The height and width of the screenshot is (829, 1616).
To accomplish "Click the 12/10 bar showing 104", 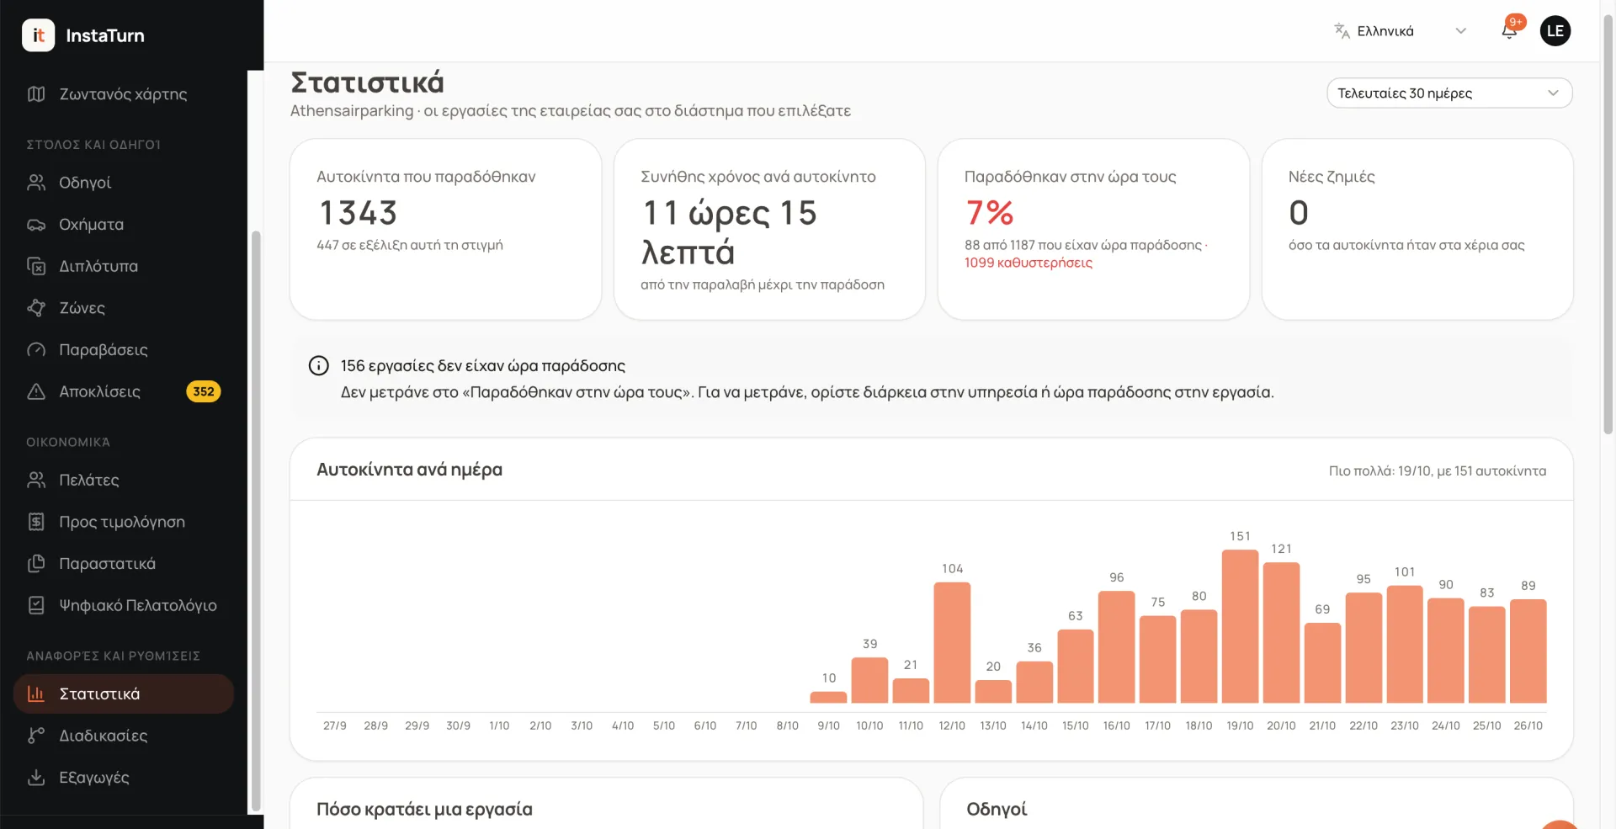I will tap(952, 642).
